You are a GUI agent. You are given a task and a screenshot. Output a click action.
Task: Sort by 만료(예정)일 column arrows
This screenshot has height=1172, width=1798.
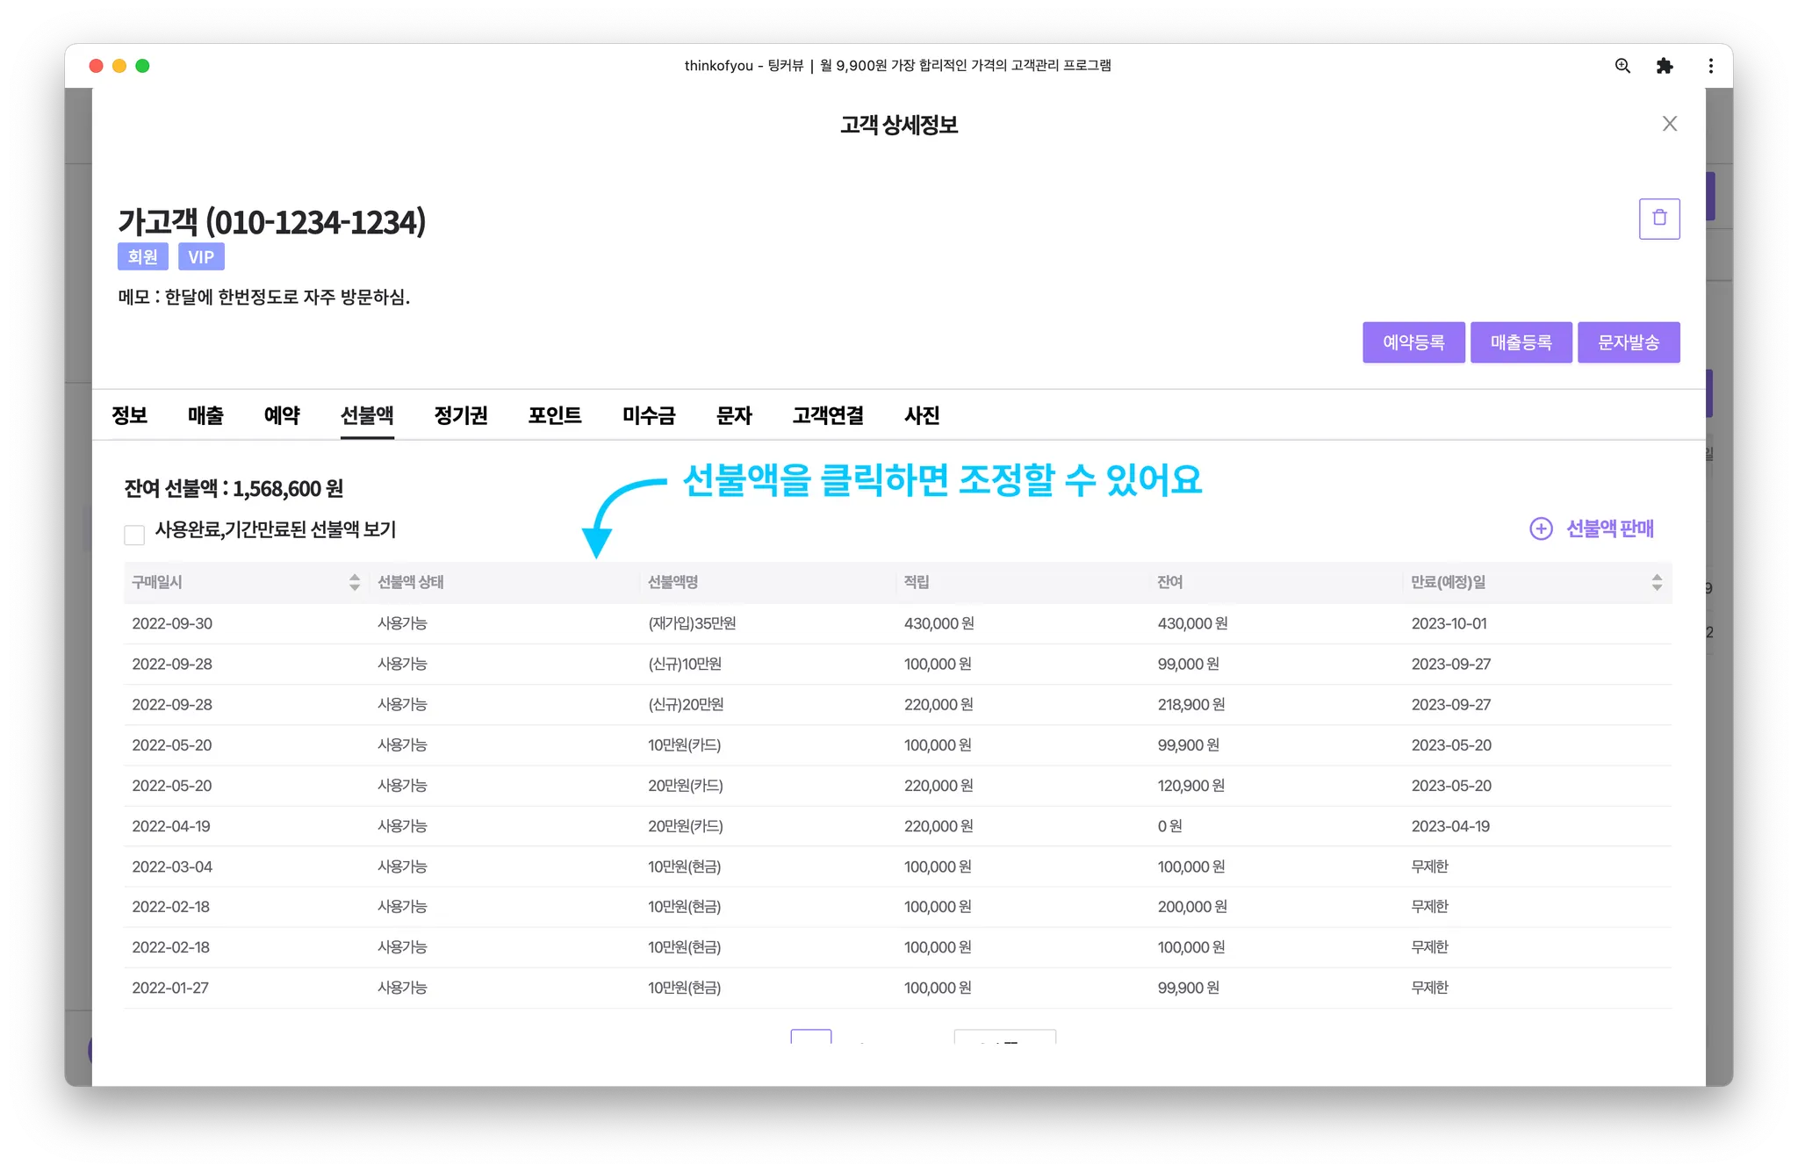pyautogui.click(x=1656, y=582)
